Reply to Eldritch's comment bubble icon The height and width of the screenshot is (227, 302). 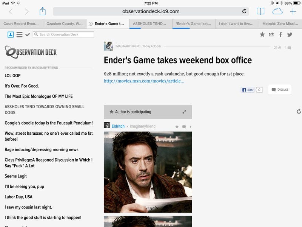tap(184, 127)
